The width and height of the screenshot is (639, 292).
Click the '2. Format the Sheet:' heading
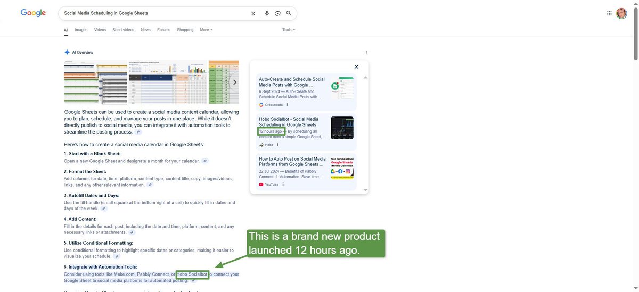[x=85, y=171]
